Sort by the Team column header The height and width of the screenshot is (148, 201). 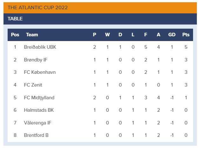click(x=32, y=35)
